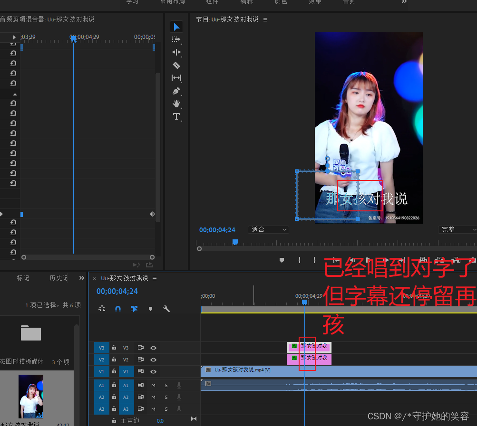Toggle sync lock for track V1
Image resolution: width=477 pixels, height=426 pixels.
[x=141, y=371]
